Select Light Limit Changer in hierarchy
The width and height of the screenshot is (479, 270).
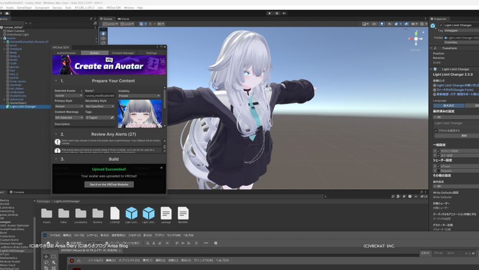[x=23, y=107]
